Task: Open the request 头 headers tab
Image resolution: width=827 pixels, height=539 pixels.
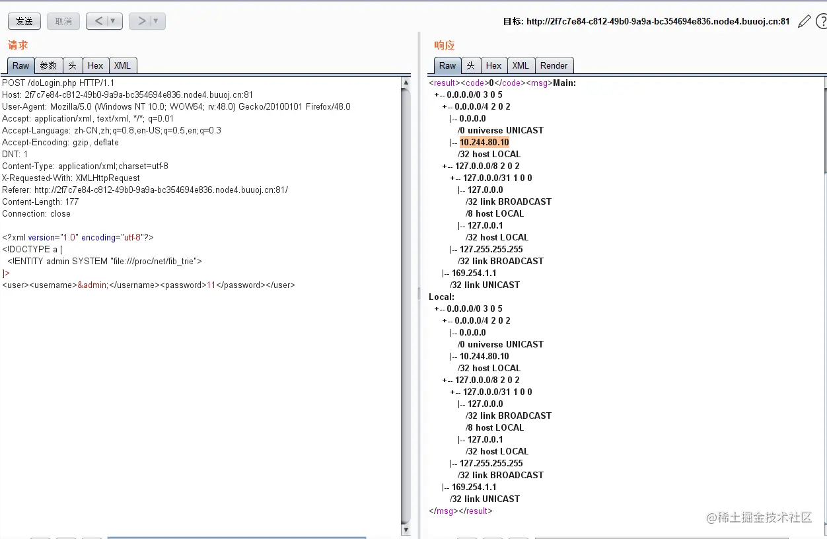Action: (72, 65)
